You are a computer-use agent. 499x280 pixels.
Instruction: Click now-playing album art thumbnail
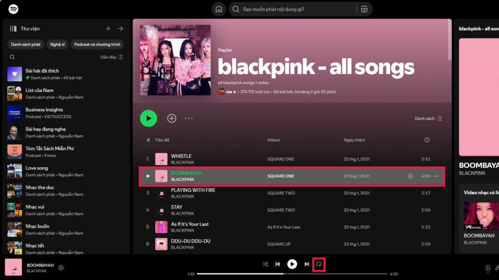coord(13,267)
